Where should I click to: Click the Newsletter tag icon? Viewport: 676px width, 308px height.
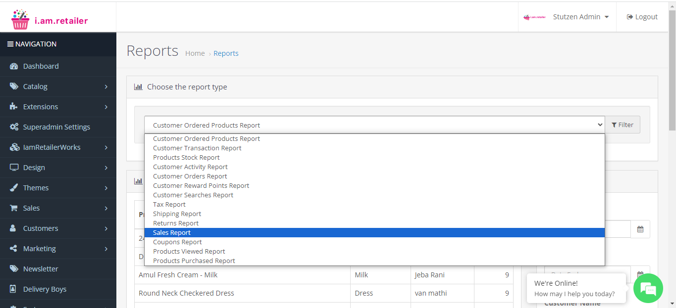click(x=14, y=269)
